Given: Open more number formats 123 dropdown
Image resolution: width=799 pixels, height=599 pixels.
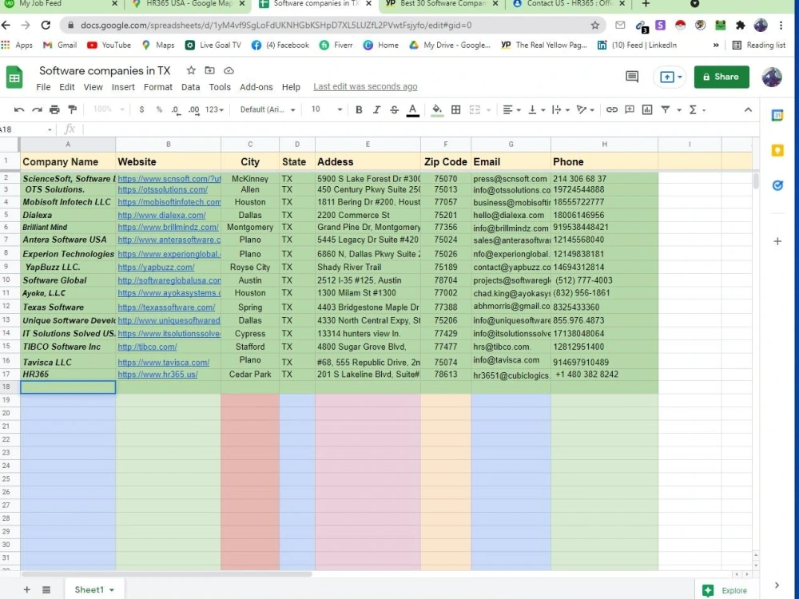Looking at the screenshot, I should 214,109.
